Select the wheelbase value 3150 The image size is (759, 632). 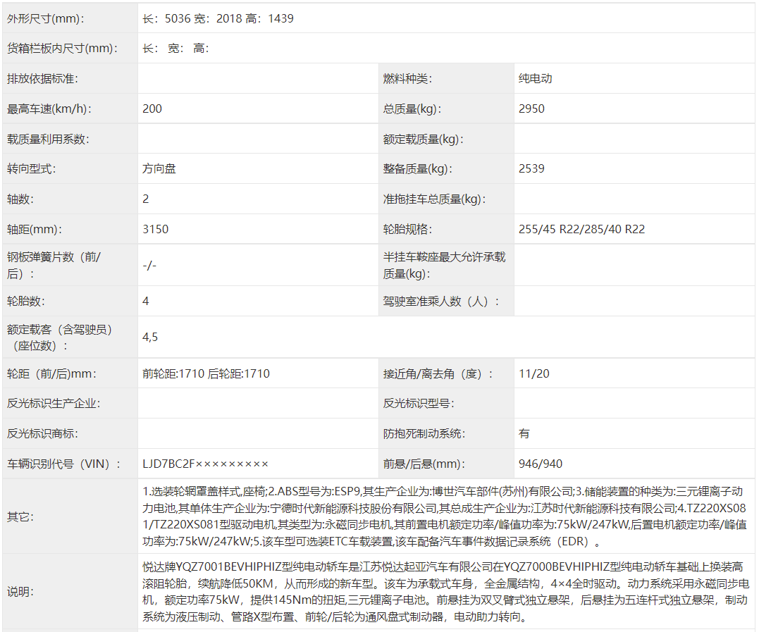pos(155,230)
